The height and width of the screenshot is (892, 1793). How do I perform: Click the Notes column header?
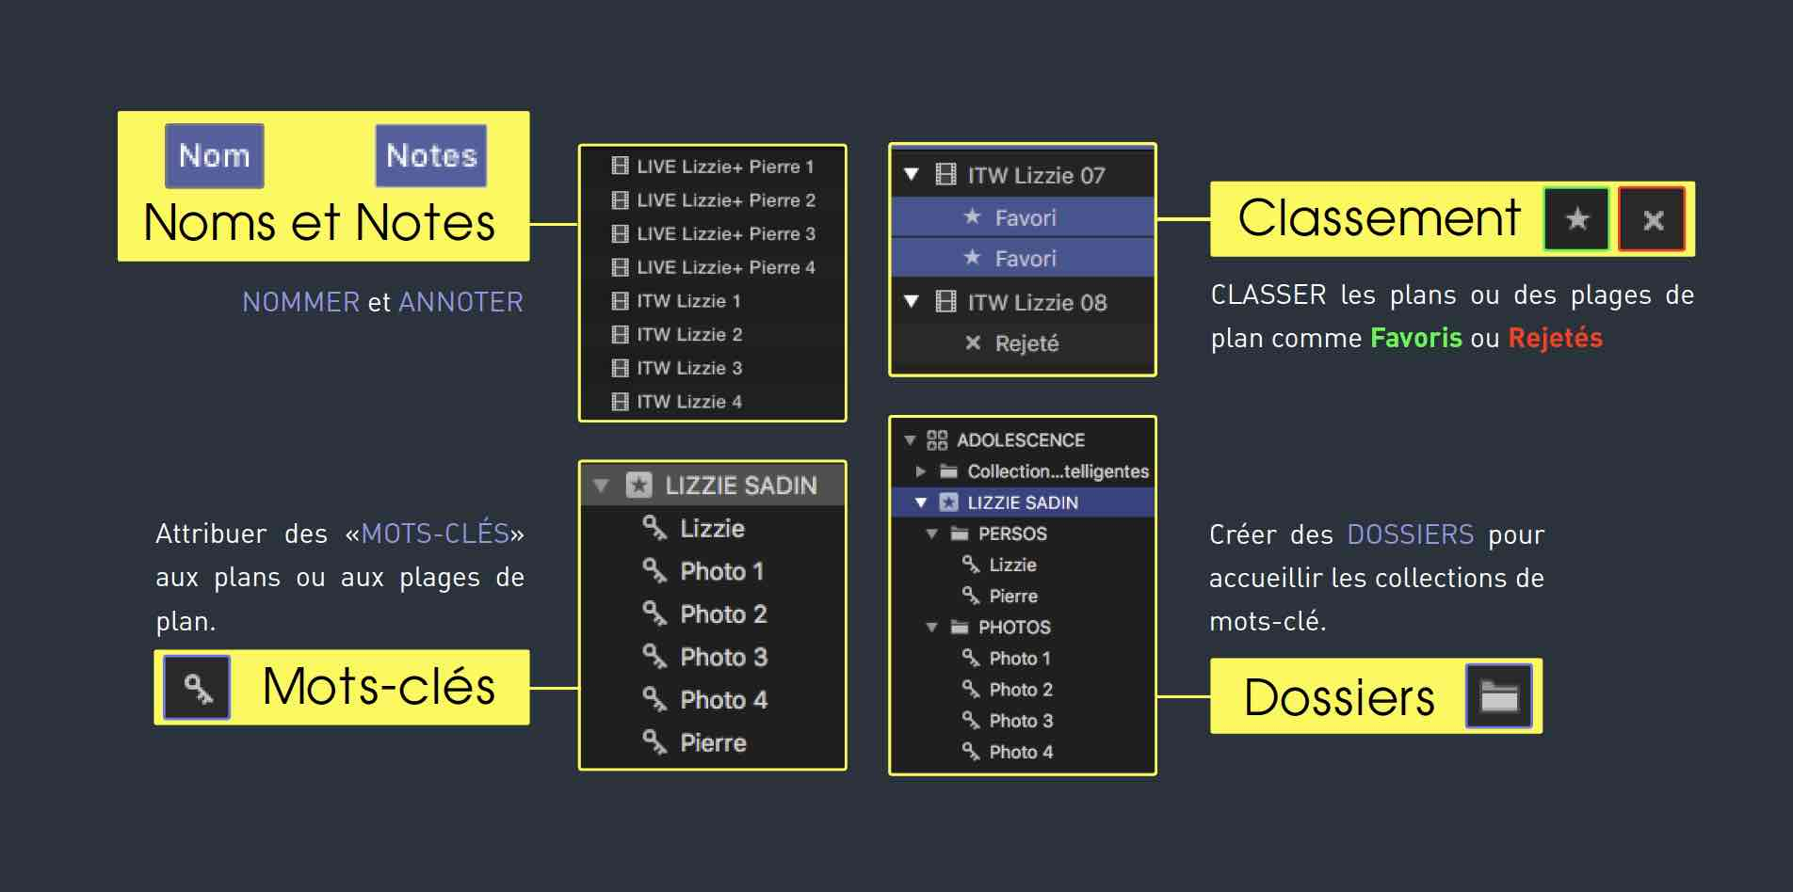[431, 156]
